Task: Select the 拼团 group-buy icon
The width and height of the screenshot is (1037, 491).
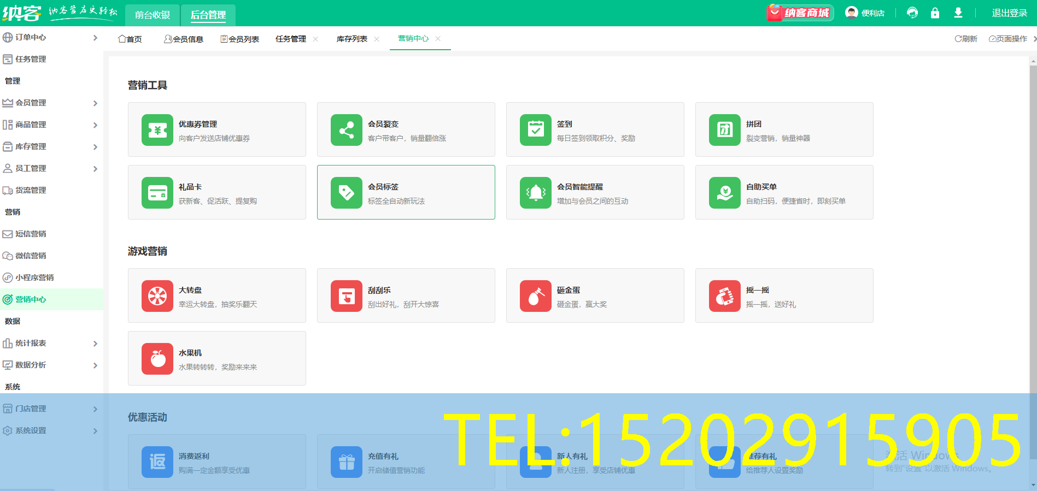Action: coord(725,130)
